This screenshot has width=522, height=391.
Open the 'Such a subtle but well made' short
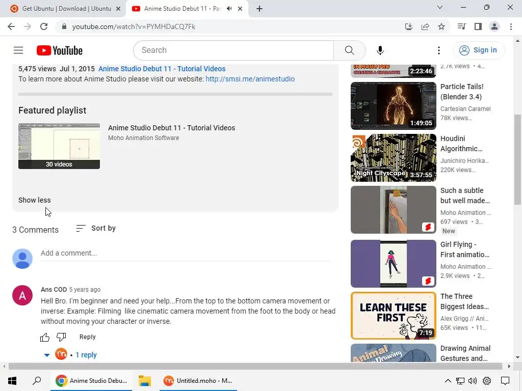coord(393,210)
